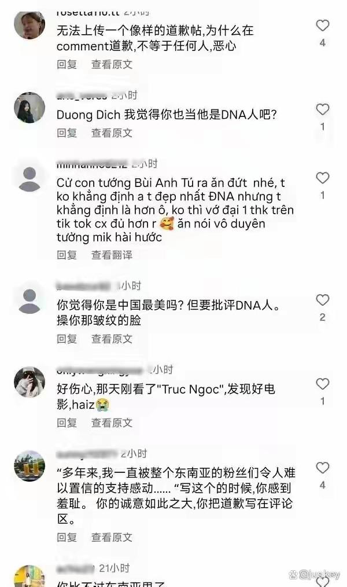
Task: Open avatar of Duong Dich commenter
Action: click(x=29, y=108)
